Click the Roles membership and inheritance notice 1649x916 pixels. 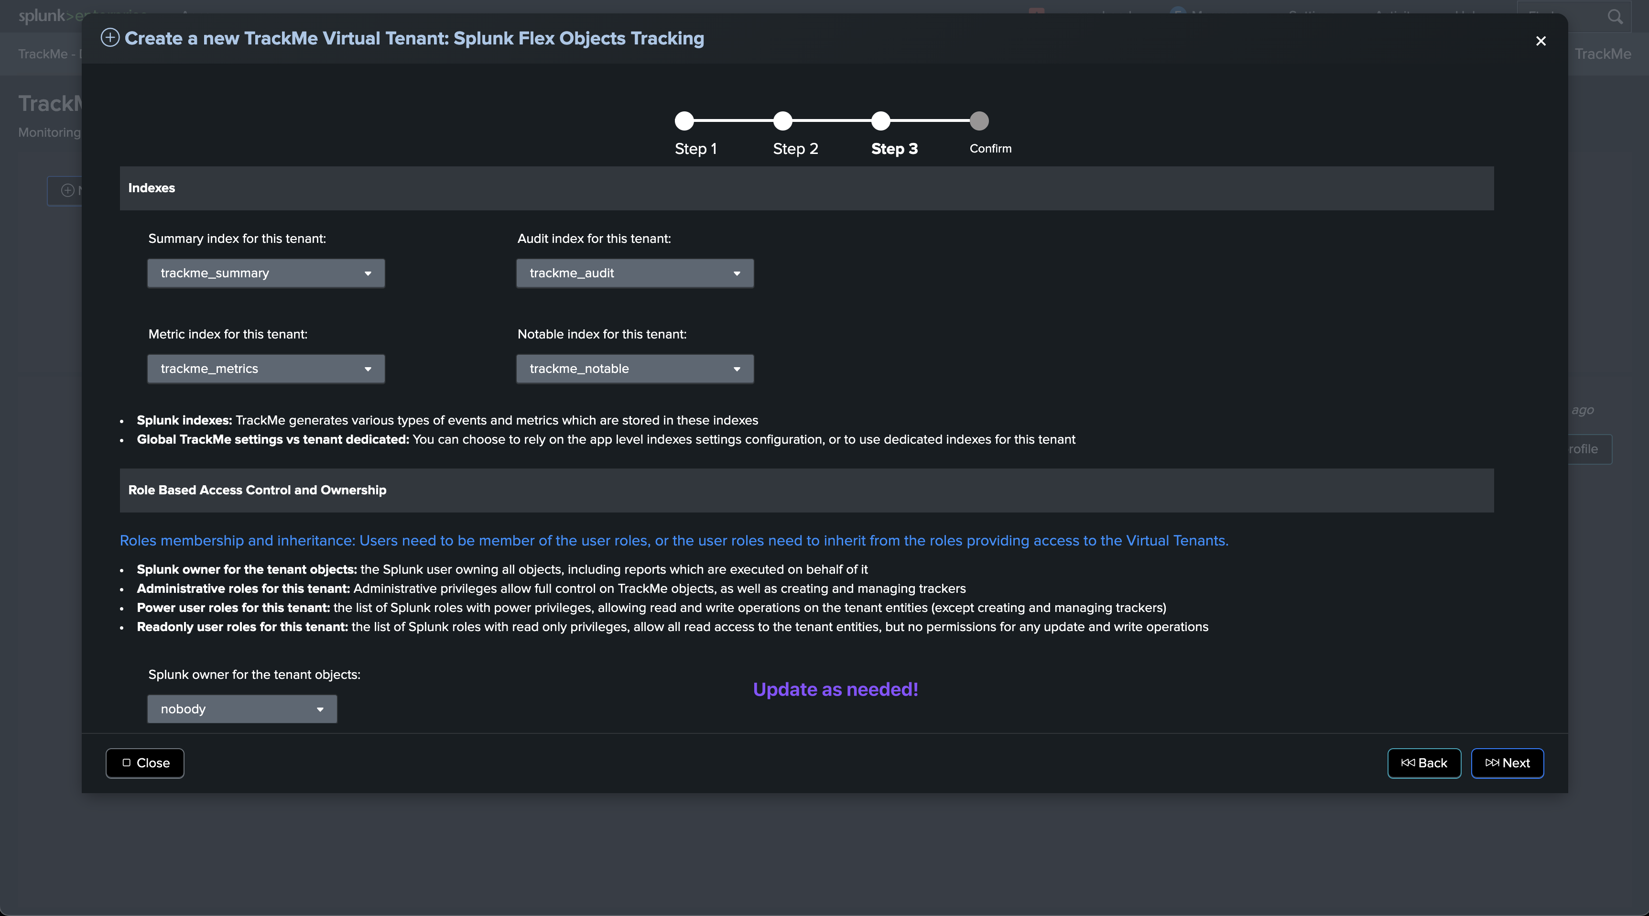coord(674,540)
